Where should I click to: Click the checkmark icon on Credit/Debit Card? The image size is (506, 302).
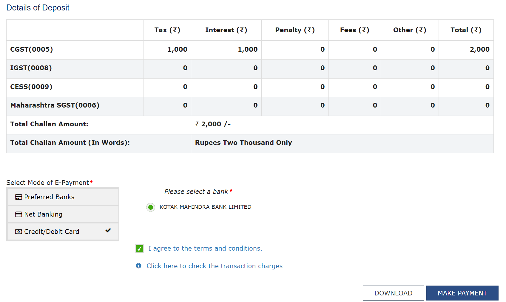[x=108, y=230]
